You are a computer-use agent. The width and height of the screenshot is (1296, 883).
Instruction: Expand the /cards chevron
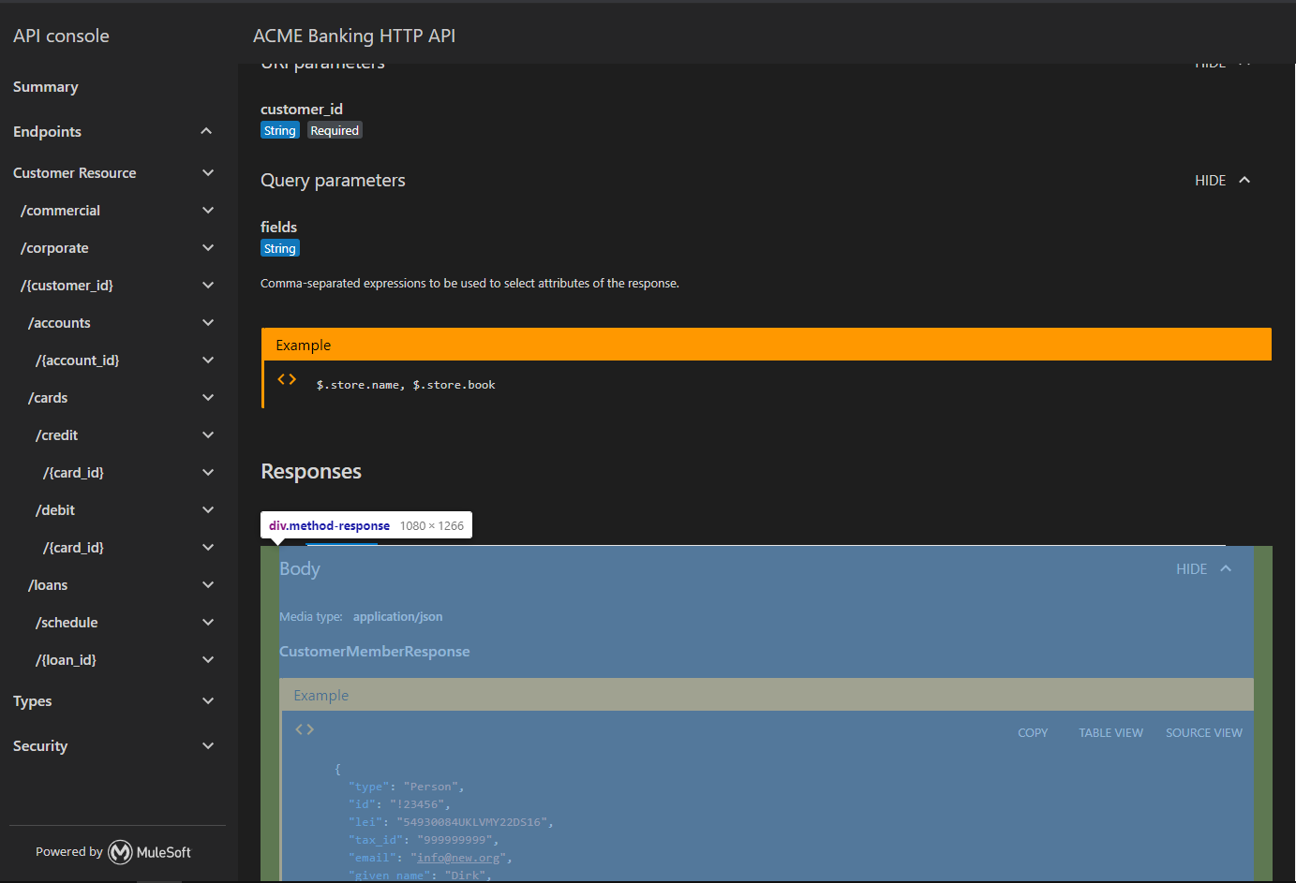click(208, 398)
